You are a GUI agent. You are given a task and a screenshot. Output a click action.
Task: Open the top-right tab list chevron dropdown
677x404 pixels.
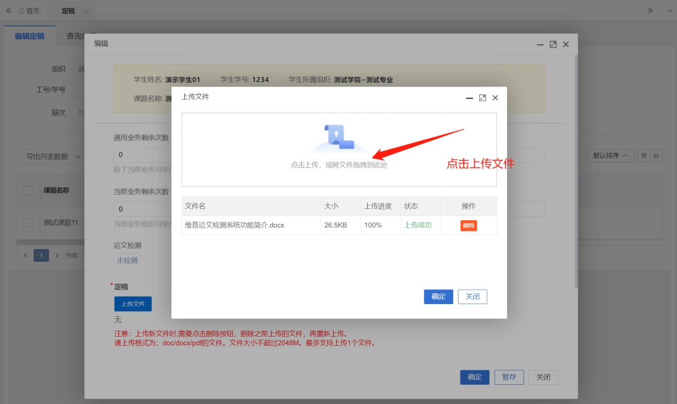tap(670, 11)
